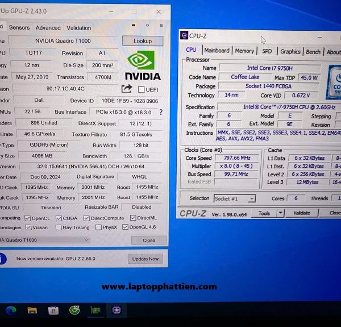Click the Package value Socket 1440 FCBGA

click(269, 86)
